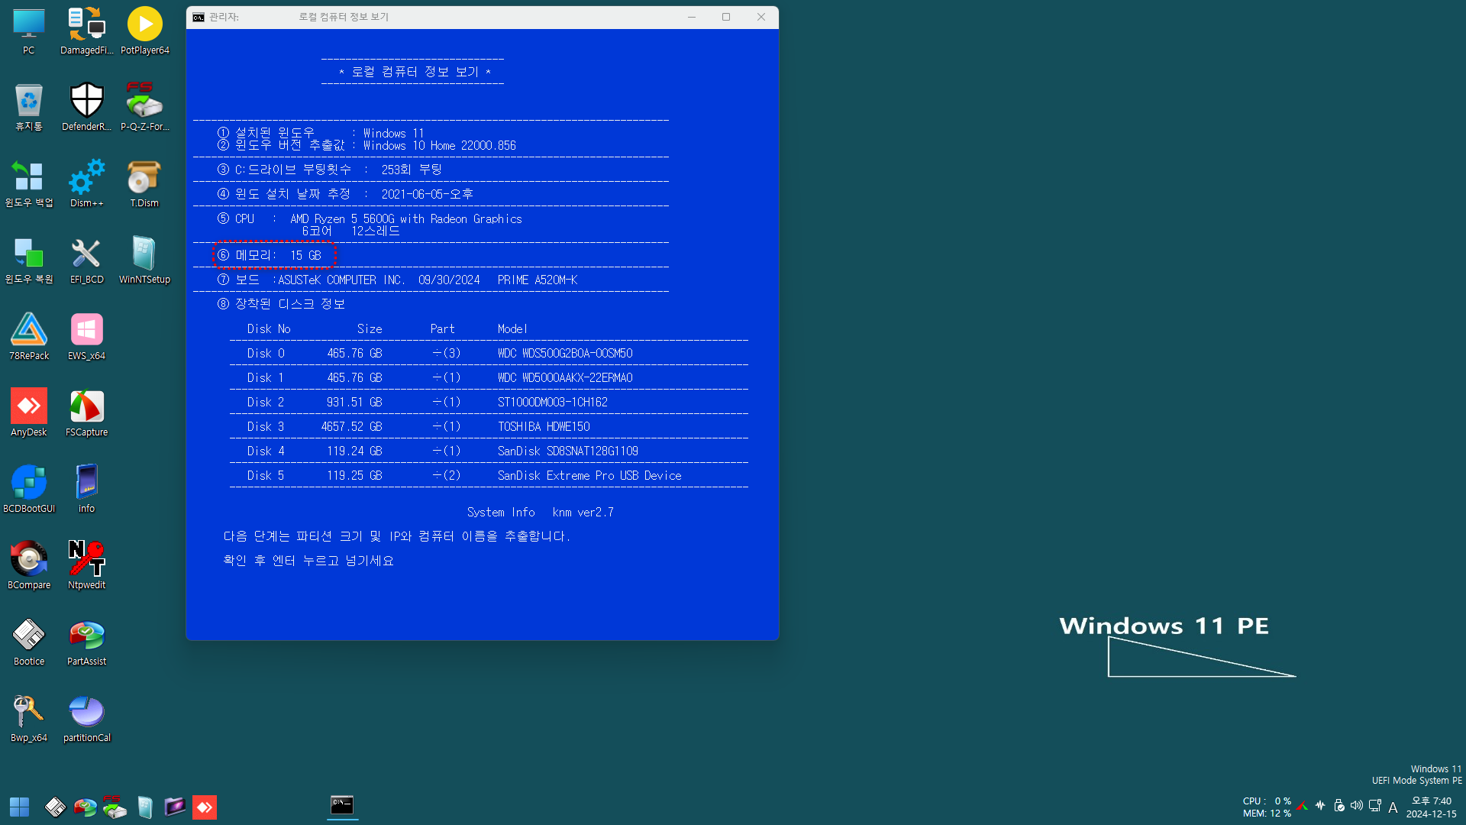1466x825 pixels.
Task: Minimize the console window
Action: coord(692,17)
